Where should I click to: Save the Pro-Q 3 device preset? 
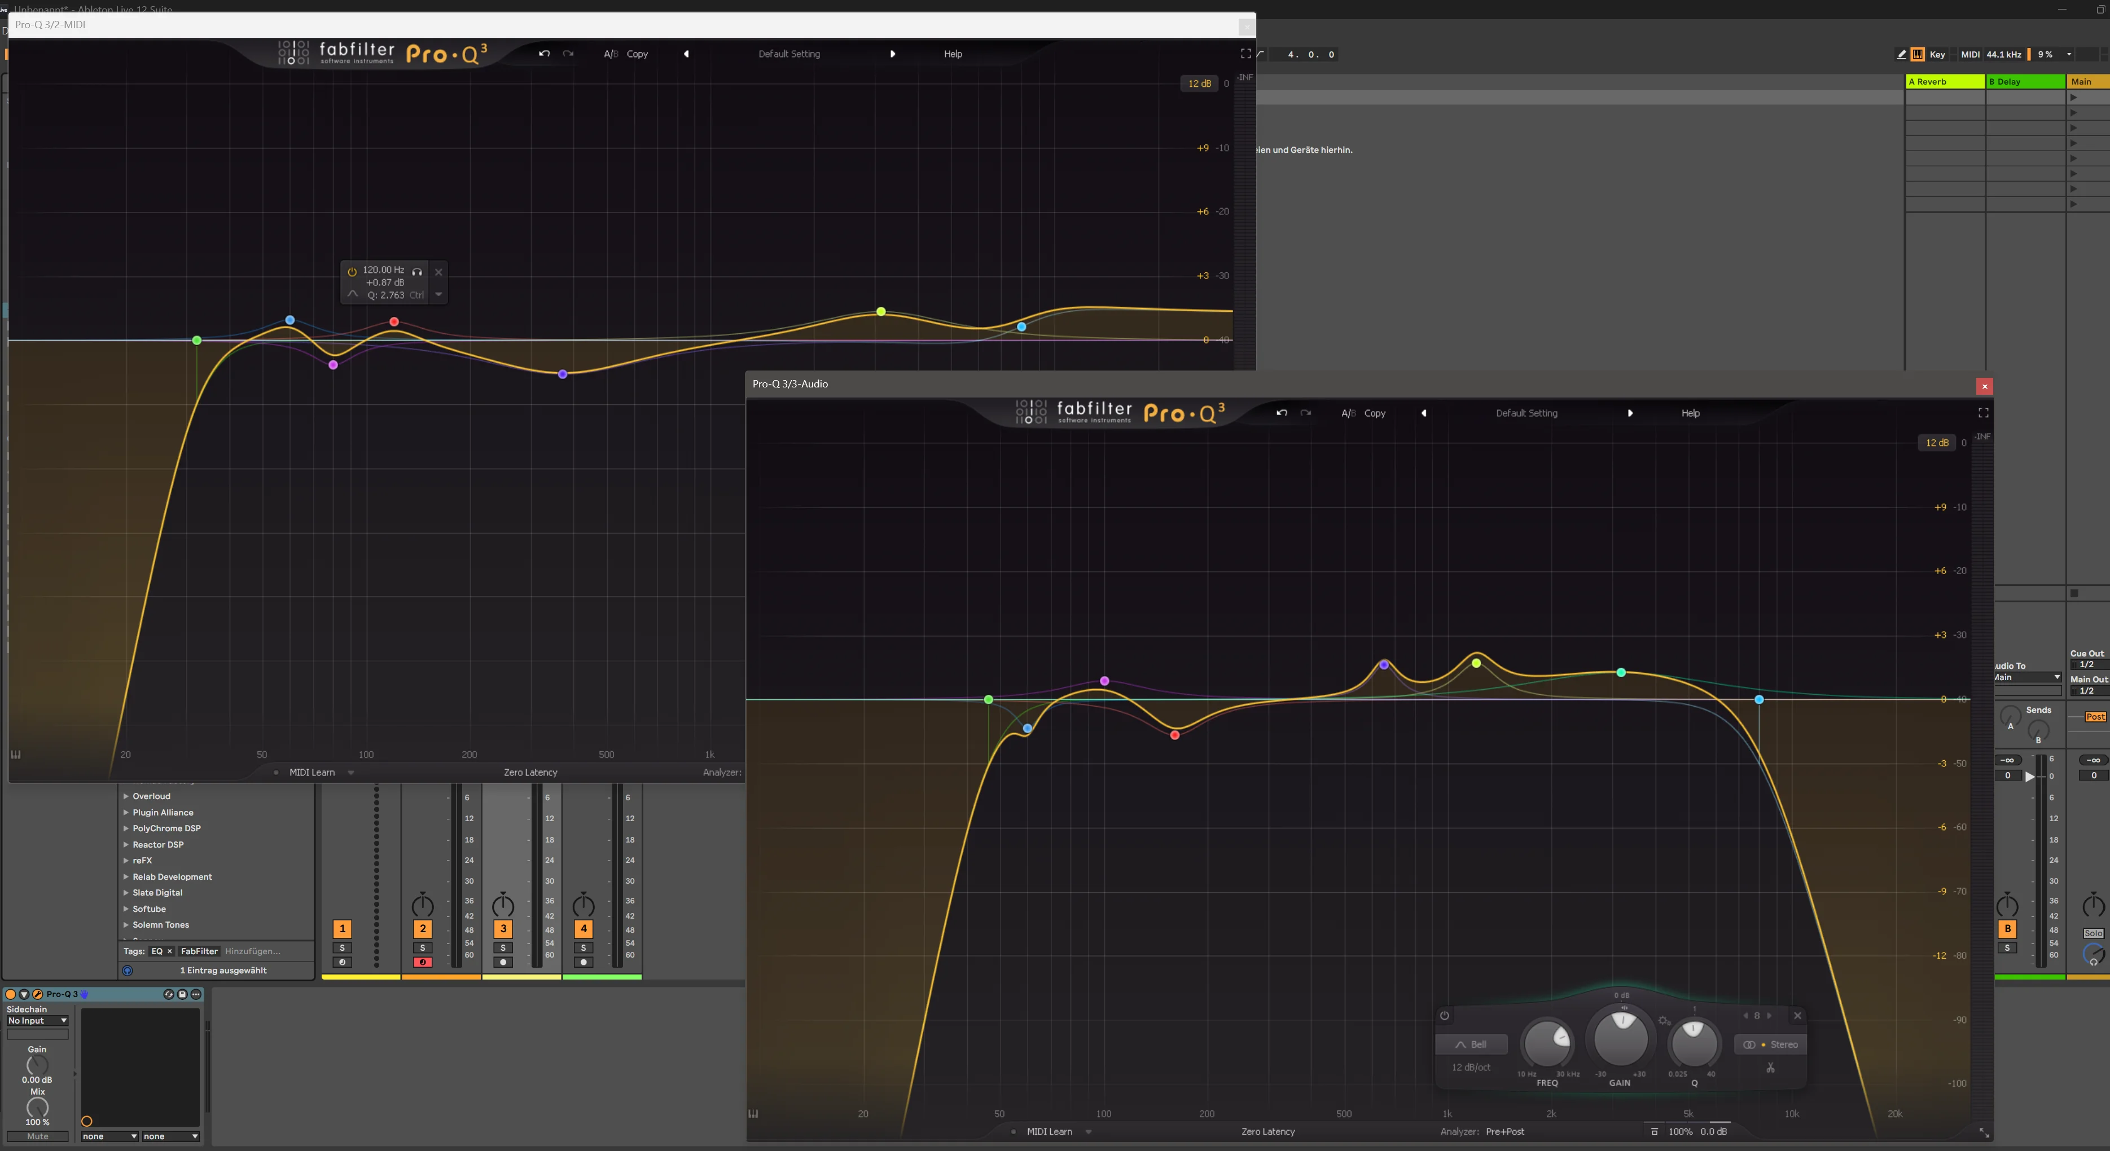coord(182,994)
